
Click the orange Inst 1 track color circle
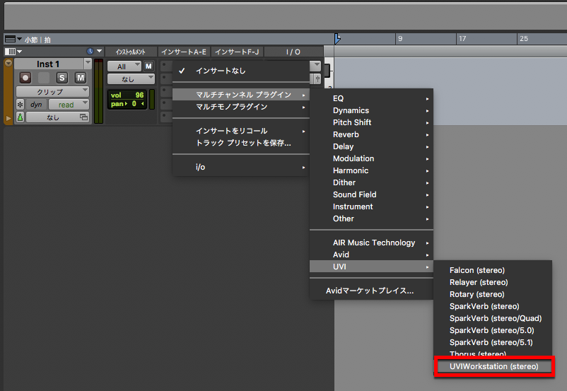click(8, 64)
